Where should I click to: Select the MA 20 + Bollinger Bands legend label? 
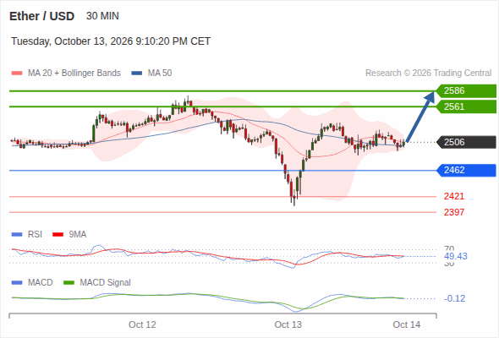click(74, 74)
